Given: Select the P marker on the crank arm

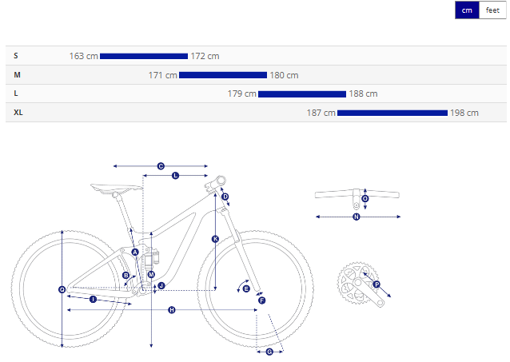Looking at the screenshot, I should (377, 284).
